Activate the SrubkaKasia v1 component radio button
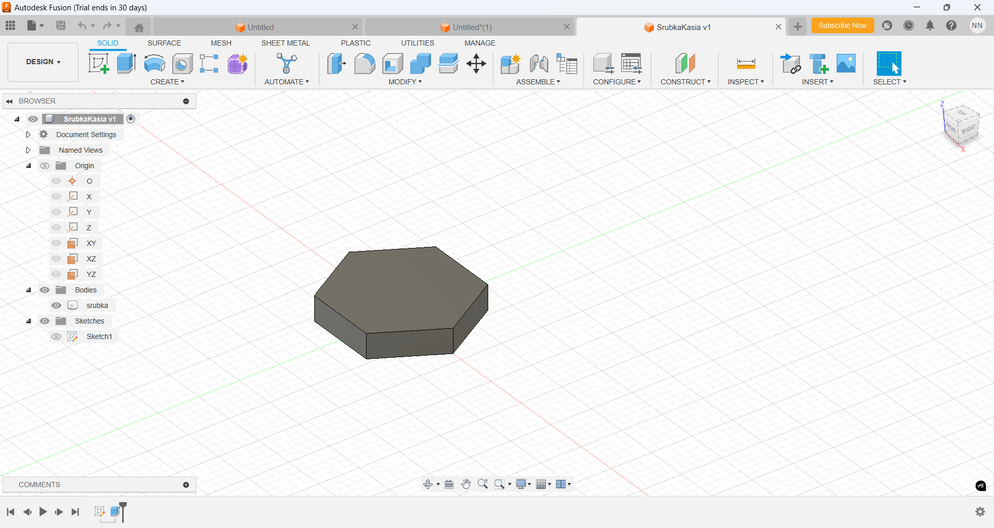The height and width of the screenshot is (528, 994). point(131,119)
